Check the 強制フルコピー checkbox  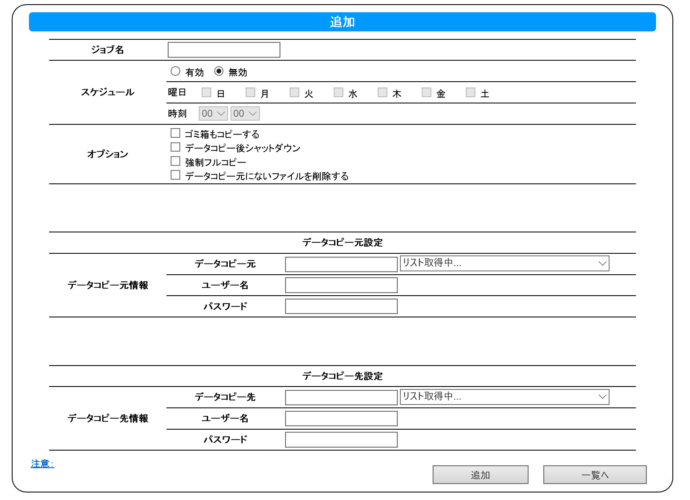click(175, 161)
